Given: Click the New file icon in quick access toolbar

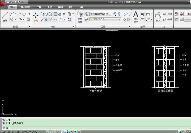Looking at the screenshot, I should pos(8,2).
